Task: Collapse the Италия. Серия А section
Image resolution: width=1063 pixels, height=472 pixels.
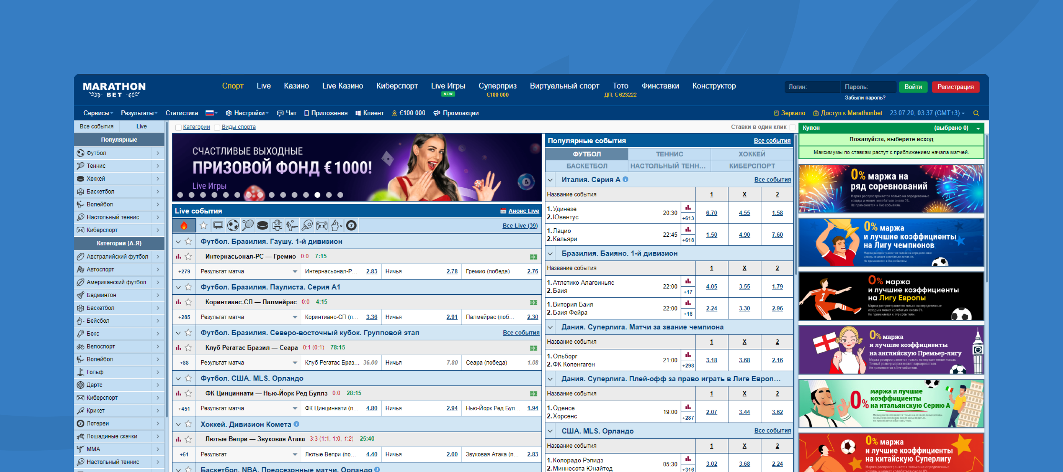Action: 550,180
